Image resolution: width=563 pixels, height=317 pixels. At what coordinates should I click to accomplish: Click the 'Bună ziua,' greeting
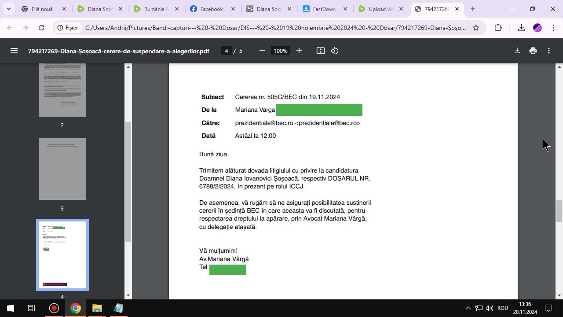(214, 154)
